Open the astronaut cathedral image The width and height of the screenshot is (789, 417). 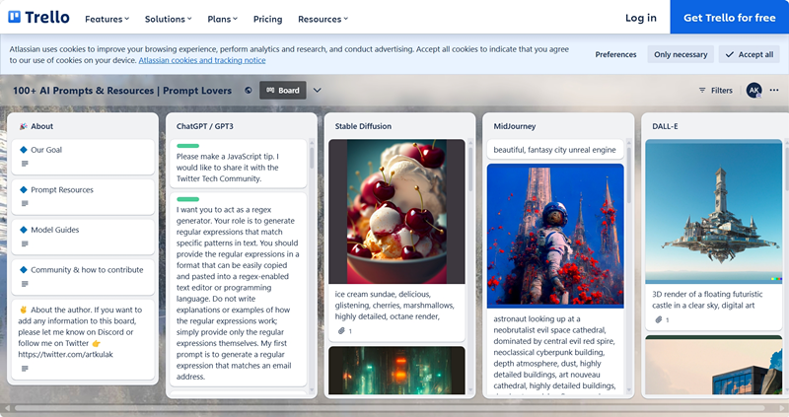coord(555,236)
